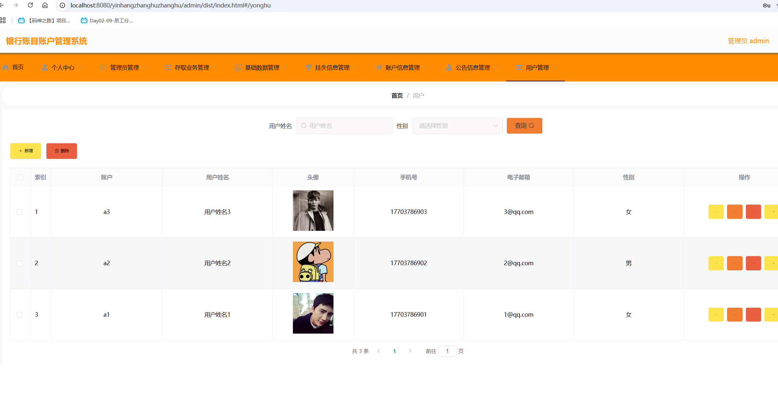Click the home icon beside 首页
778x414 pixels.
click(x=6, y=67)
